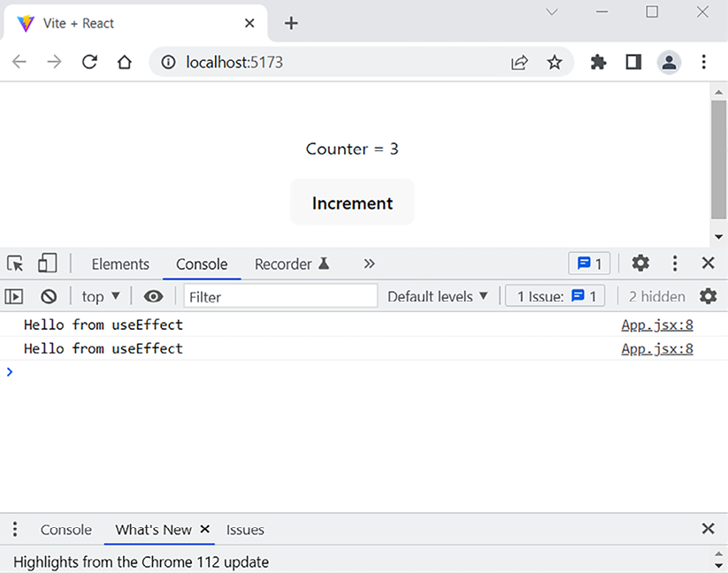Viewport: 728px width, 573px height.
Task: Open the first App.jsx:8 source link
Action: coord(656,325)
